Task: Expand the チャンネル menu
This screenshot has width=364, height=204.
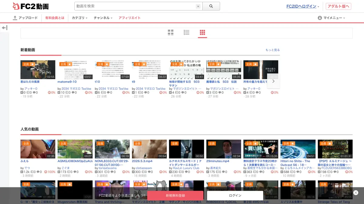Action: pos(103,18)
